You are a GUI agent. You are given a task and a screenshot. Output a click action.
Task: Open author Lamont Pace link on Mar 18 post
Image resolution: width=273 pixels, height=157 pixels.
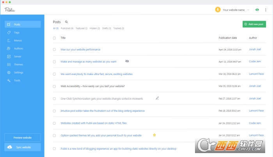(x=255, y=74)
